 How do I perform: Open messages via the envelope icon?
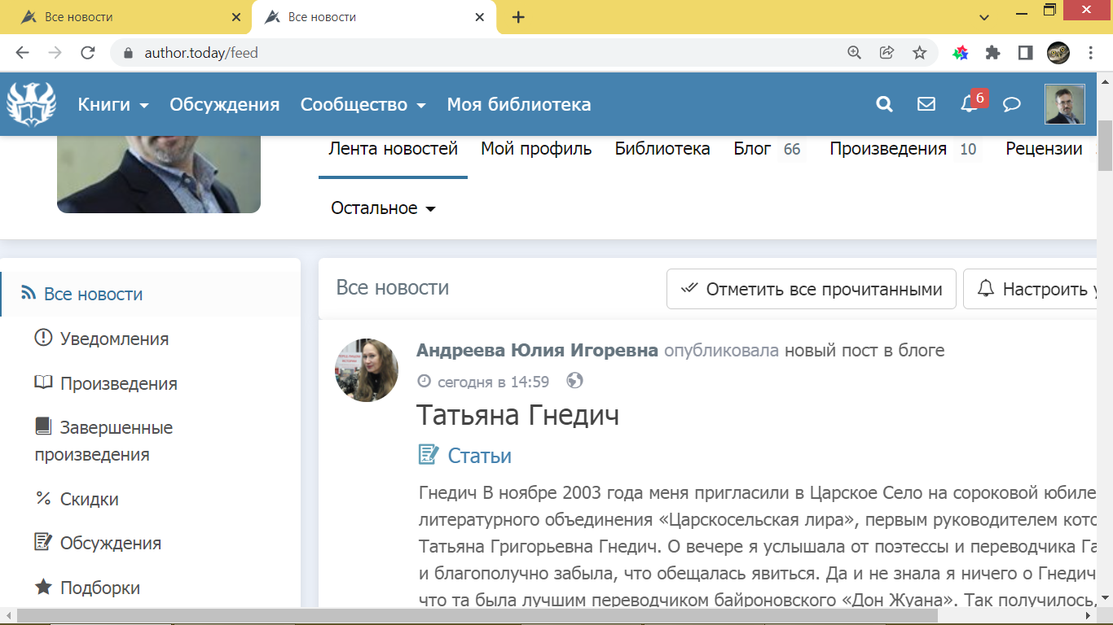point(926,104)
